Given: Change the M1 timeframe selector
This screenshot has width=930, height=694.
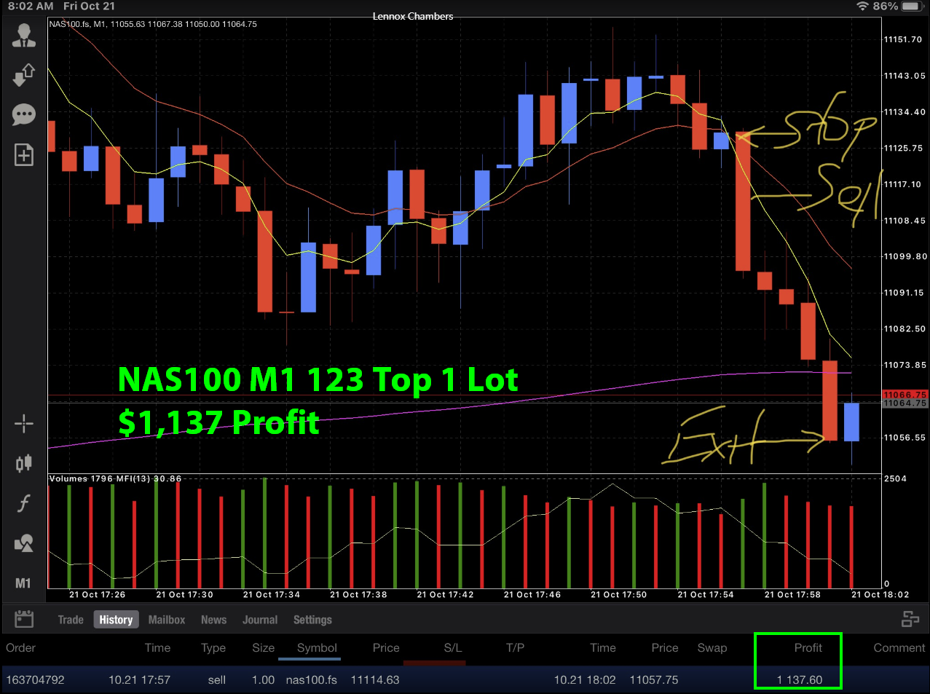Looking at the screenshot, I should [x=23, y=583].
